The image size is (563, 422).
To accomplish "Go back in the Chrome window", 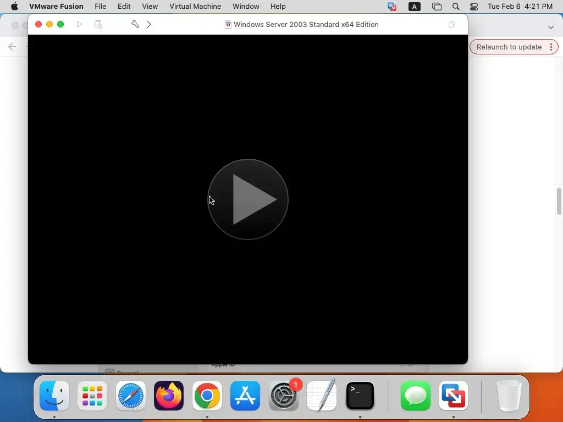I will pyautogui.click(x=12, y=47).
